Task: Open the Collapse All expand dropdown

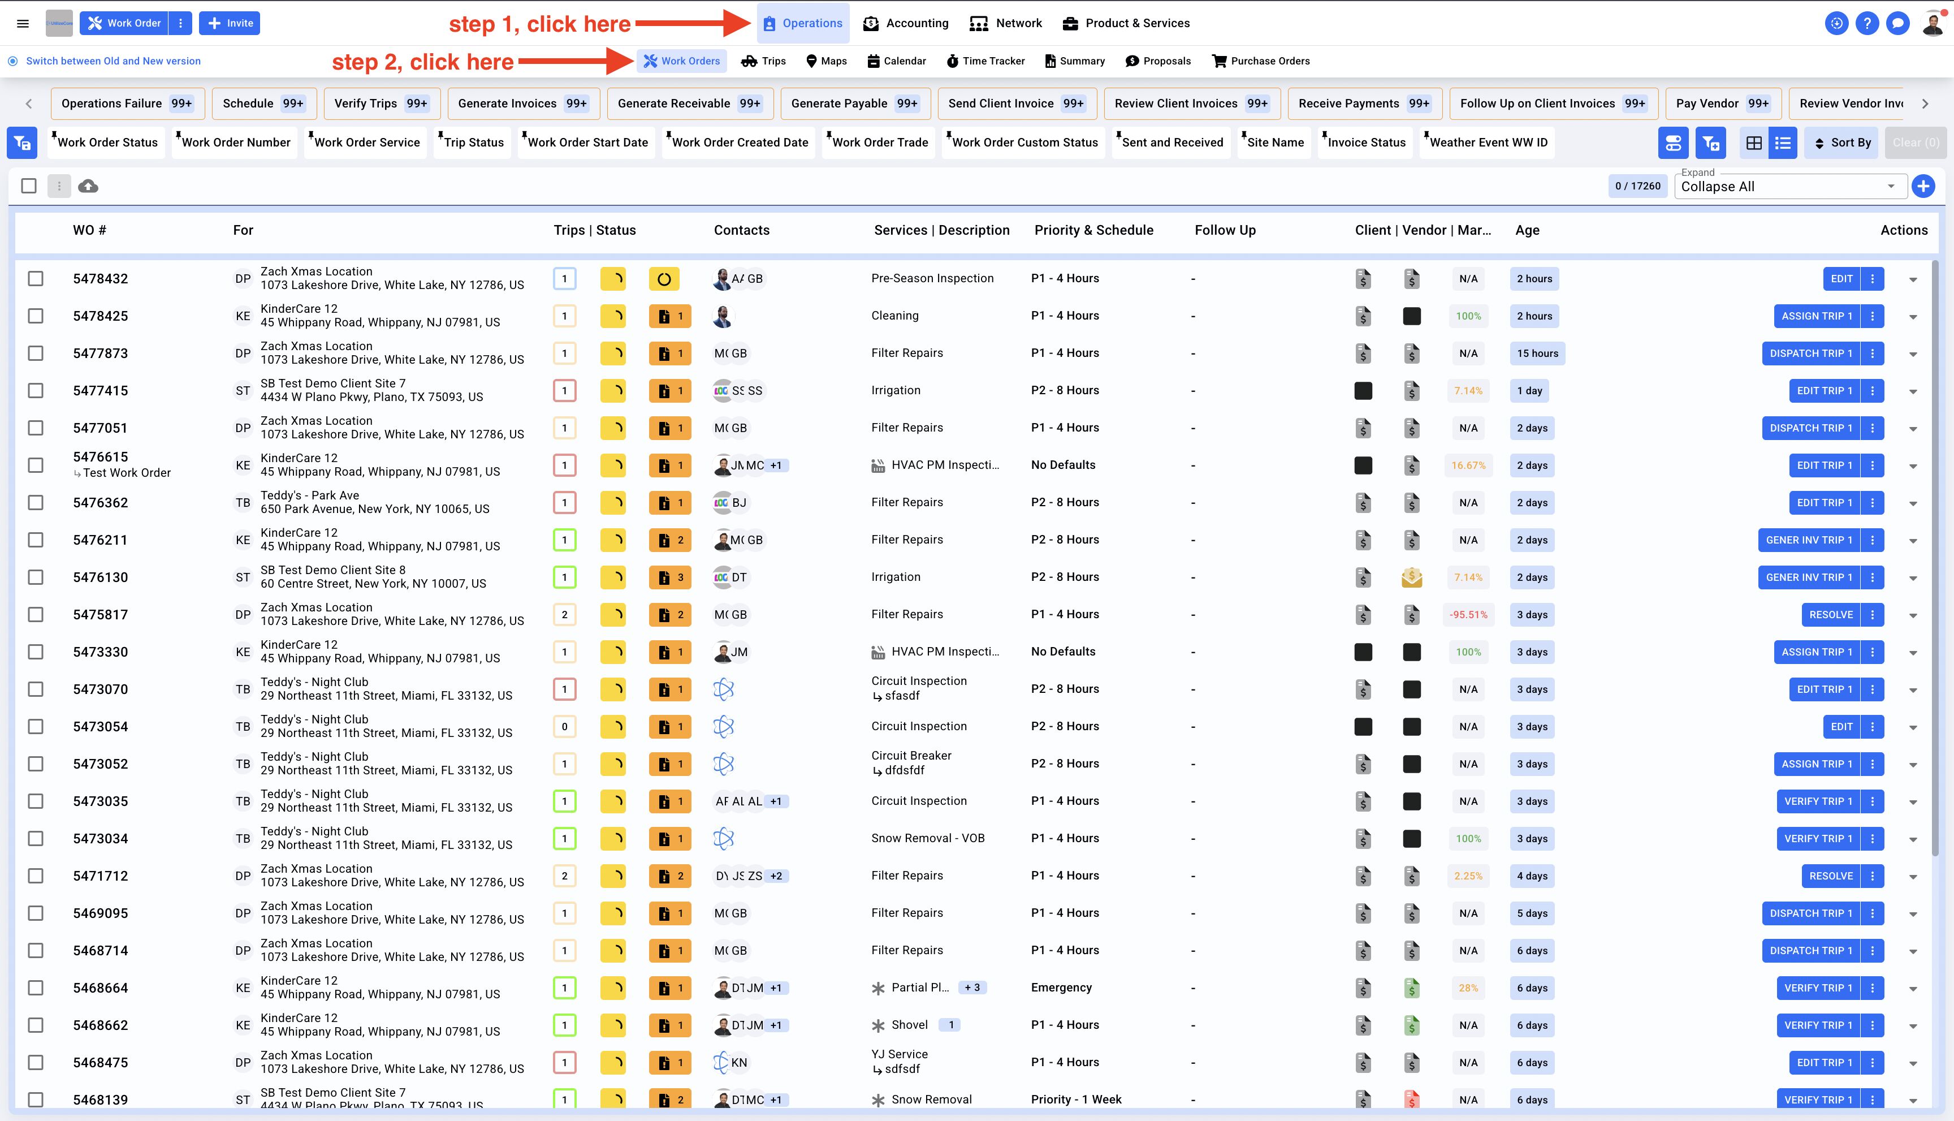Action: [x=1789, y=186]
